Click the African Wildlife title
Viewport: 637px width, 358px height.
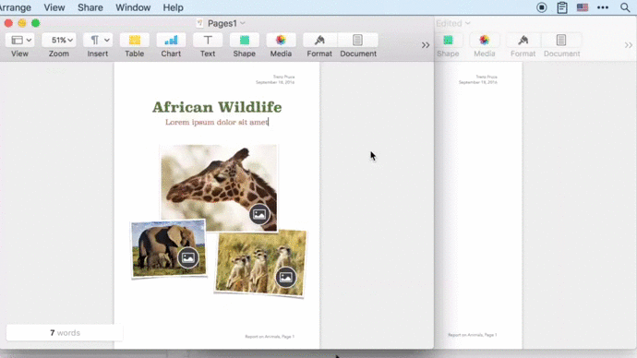click(217, 107)
